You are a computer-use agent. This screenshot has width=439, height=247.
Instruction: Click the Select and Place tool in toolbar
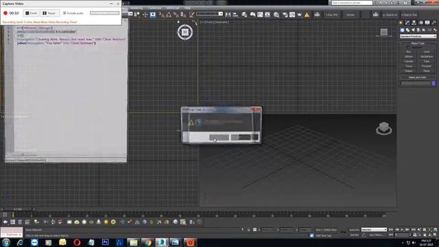(x=152, y=14)
